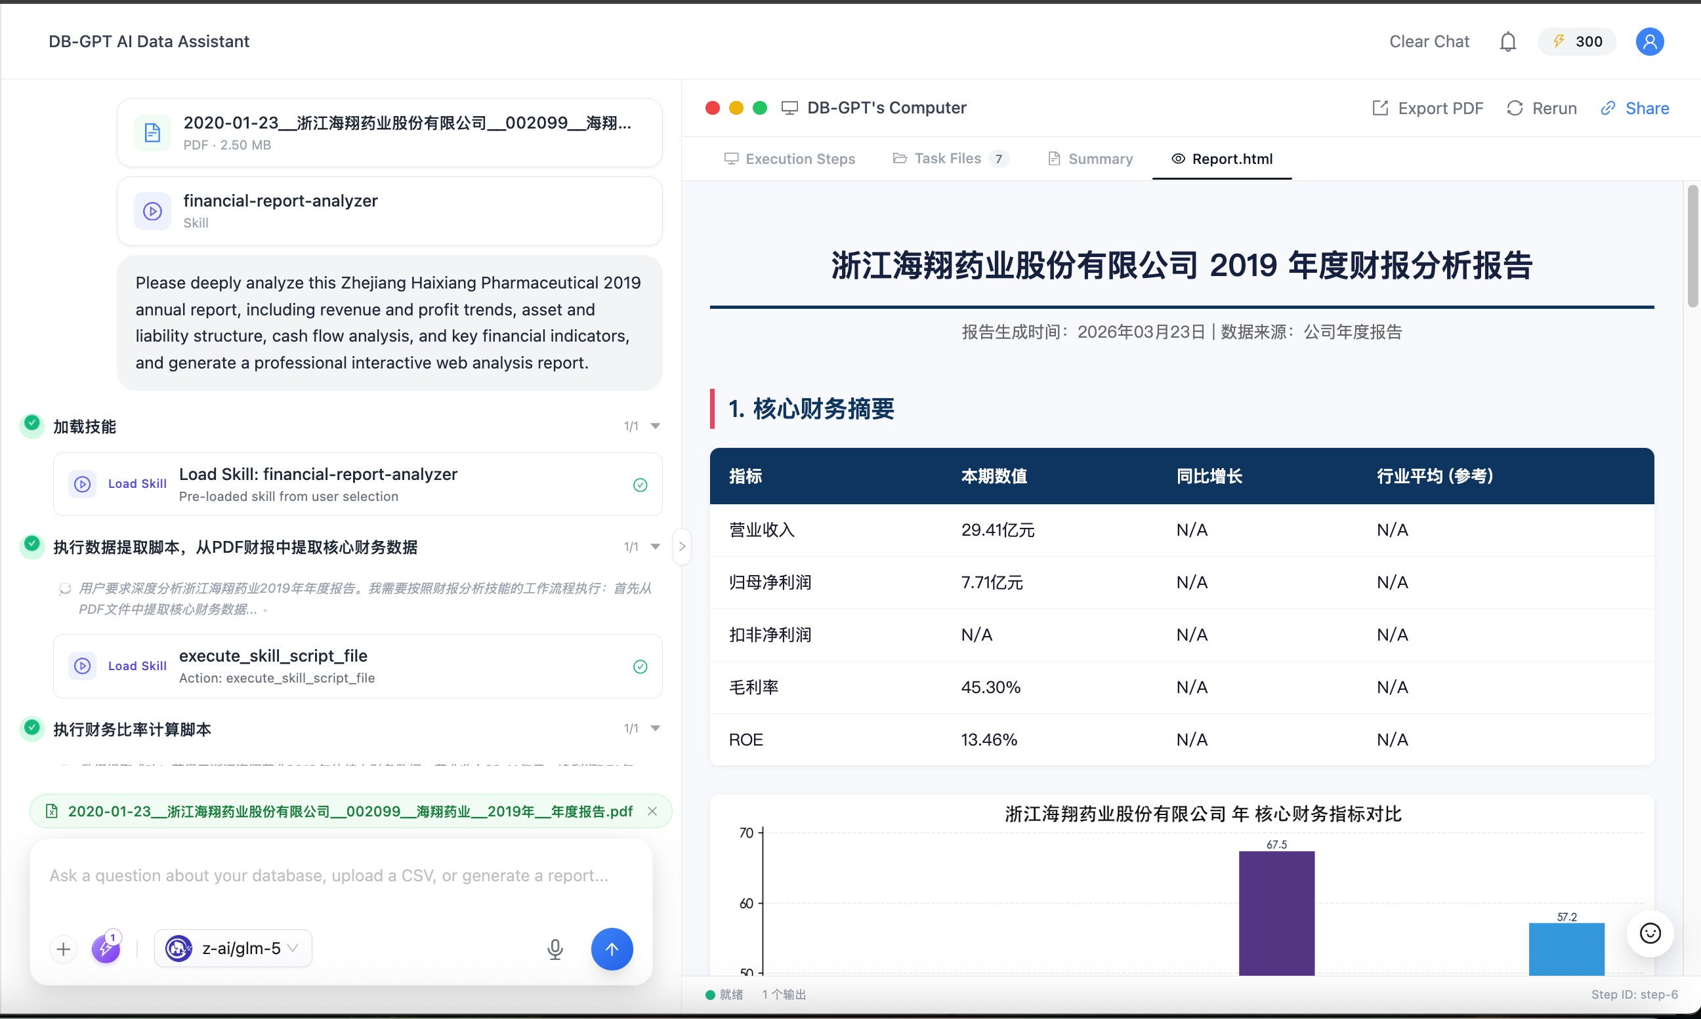This screenshot has height=1019, width=1701.
Task: Switch to the Execution Steps tab
Action: tap(789, 159)
